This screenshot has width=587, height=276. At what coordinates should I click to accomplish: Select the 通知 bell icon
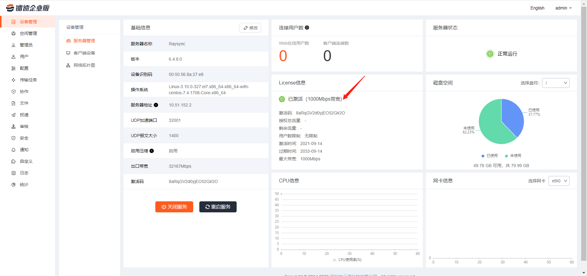point(13,150)
